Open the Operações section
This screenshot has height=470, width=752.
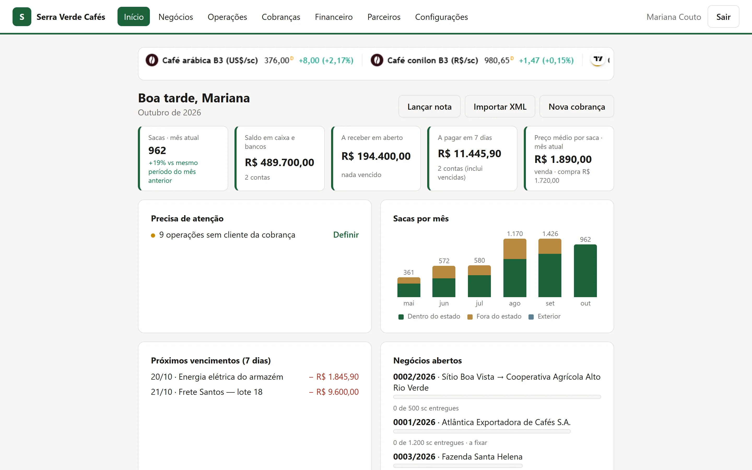point(227,17)
